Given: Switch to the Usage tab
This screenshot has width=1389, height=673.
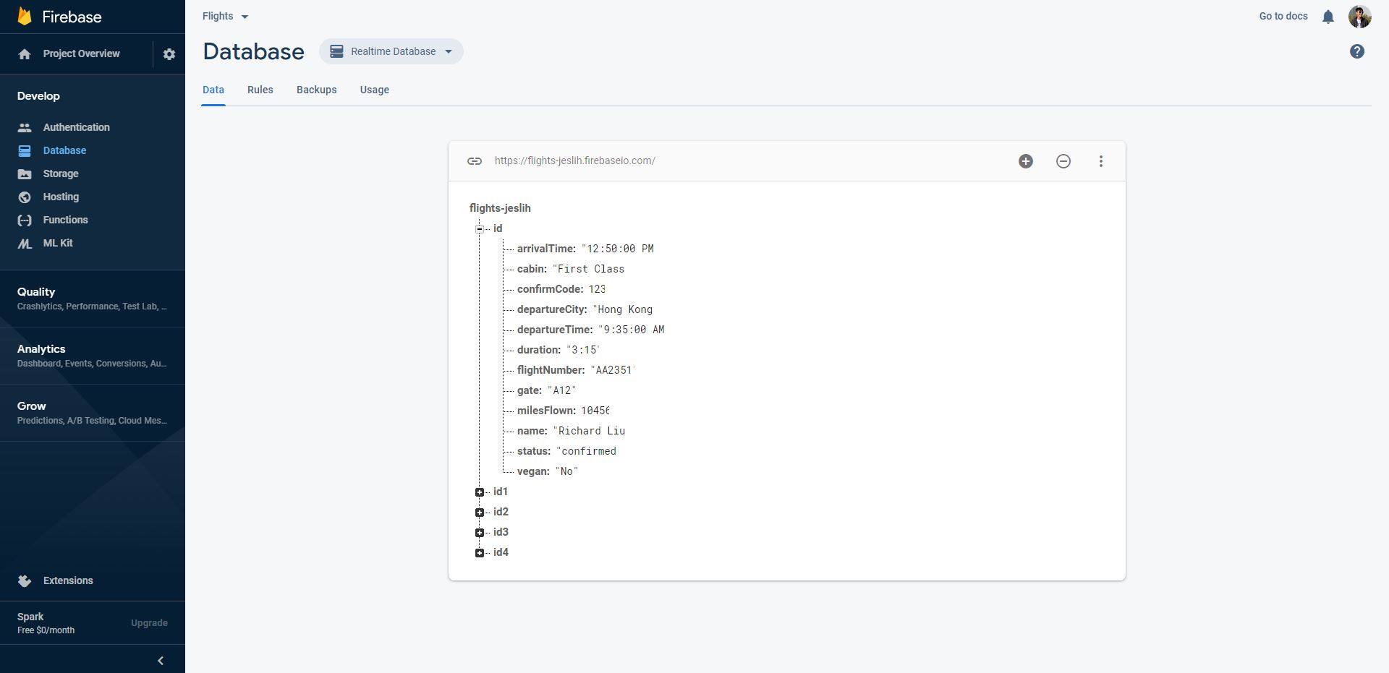Looking at the screenshot, I should pos(375,90).
